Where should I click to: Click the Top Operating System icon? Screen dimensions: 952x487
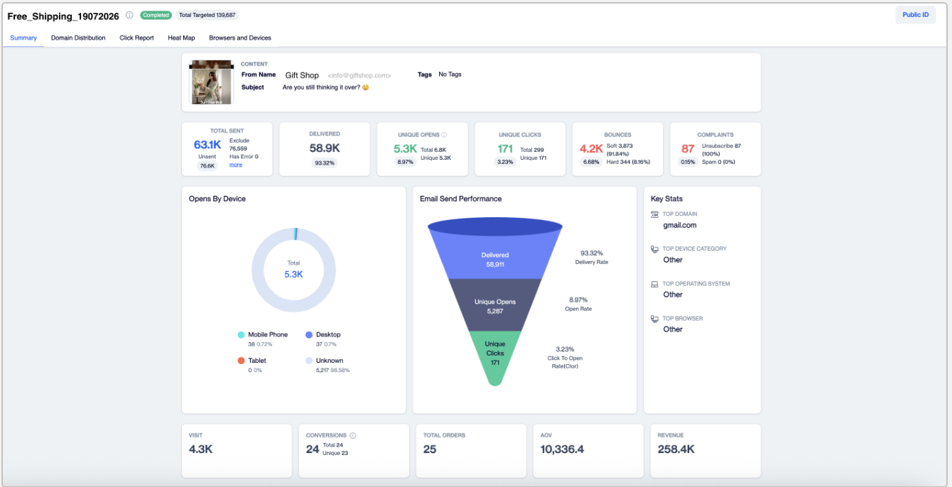tap(654, 284)
